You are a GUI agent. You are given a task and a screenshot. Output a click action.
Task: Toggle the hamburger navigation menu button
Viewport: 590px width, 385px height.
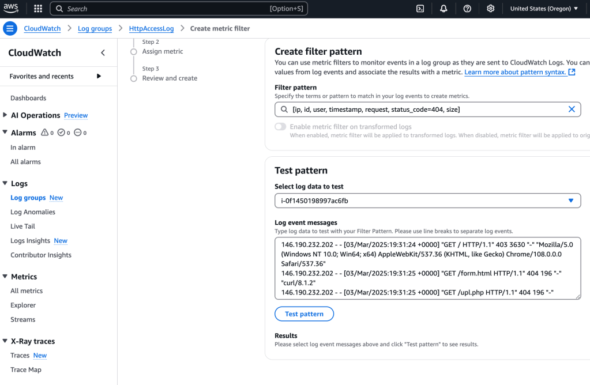tap(10, 29)
